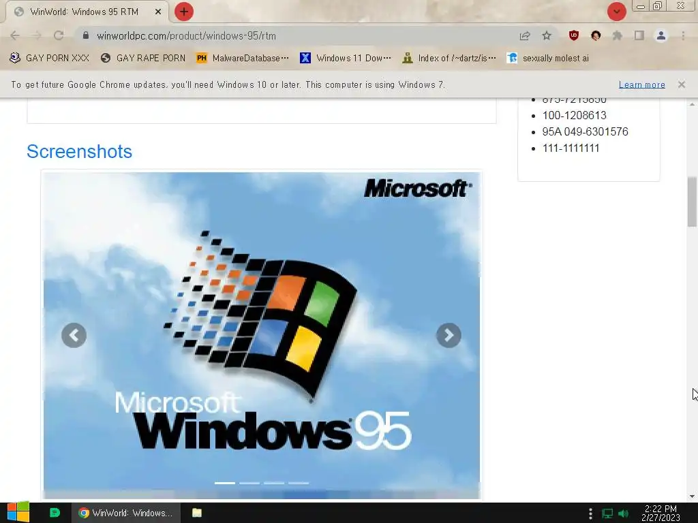Image resolution: width=698 pixels, height=523 pixels.
Task: Share this page using share icon
Action: tap(525, 35)
